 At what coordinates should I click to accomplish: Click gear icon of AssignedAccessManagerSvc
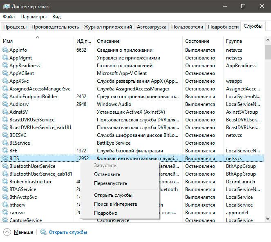click(x=5, y=89)
